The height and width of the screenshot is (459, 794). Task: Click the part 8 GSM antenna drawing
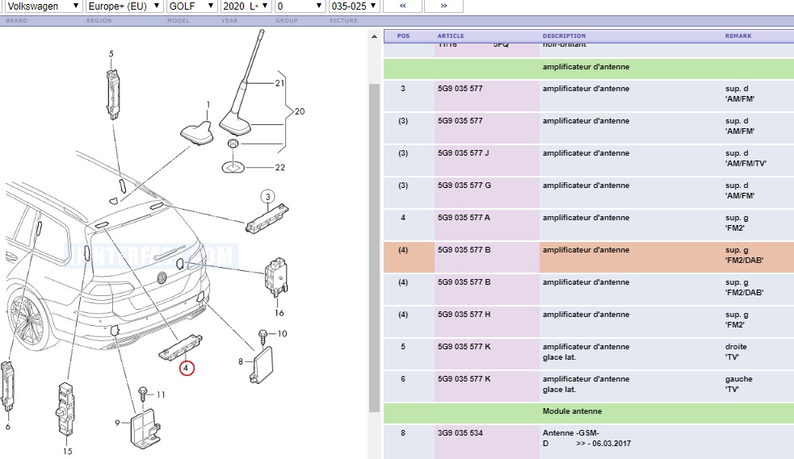261,365
